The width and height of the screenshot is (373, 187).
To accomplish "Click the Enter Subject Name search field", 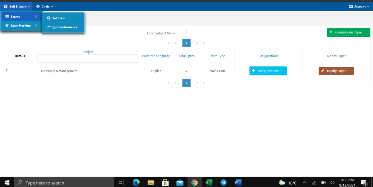I will (166, 33).
